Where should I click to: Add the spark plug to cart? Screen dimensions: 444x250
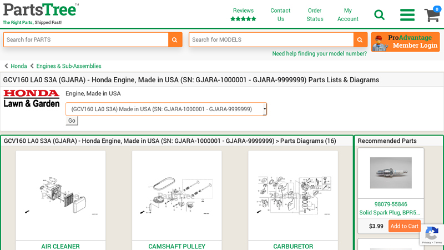tap(405, 226)
